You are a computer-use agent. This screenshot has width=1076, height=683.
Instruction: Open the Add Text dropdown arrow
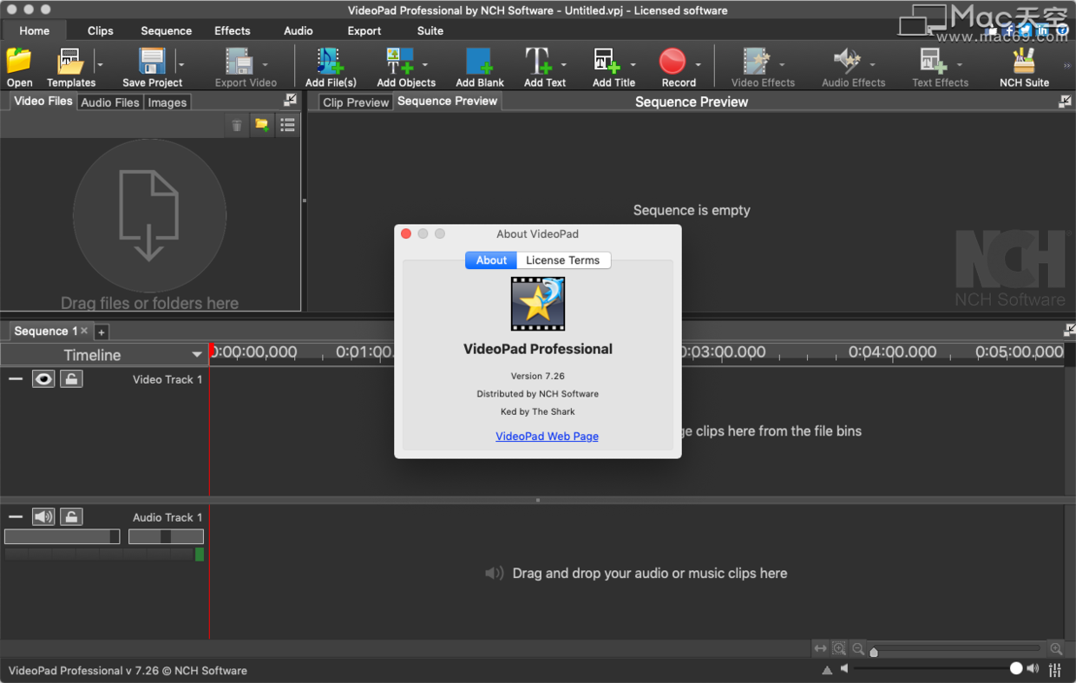[563, 64]
